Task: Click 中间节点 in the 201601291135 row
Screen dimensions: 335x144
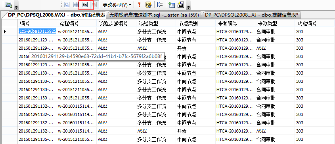Action: (x=186, y=139)
